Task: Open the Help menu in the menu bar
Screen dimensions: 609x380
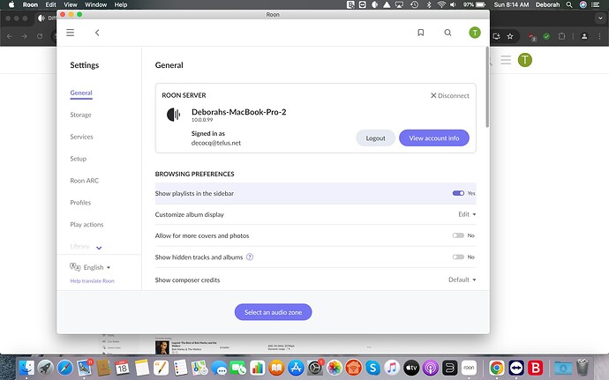Action: pos(120,4)
